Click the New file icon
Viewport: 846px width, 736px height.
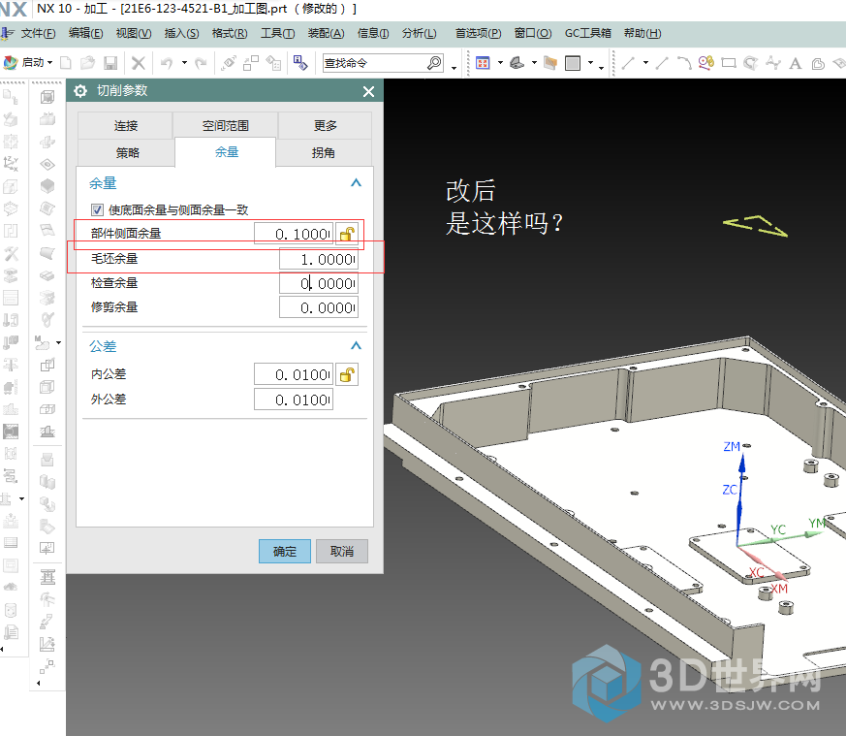click(x=66, y=63)
